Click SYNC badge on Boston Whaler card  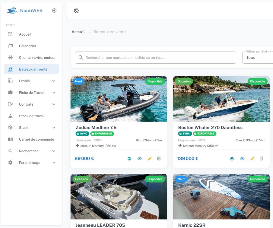(185, 134)
